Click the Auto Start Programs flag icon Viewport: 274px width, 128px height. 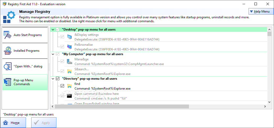[8, 35]
